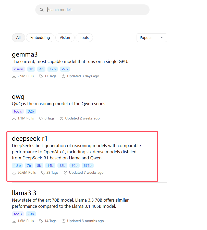Click the 12b size tag under gemma3
The height and width of the screenshot is (230, 207).
click(53, 69)
